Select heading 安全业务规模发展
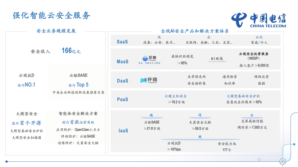 click(x=56, y=31)
